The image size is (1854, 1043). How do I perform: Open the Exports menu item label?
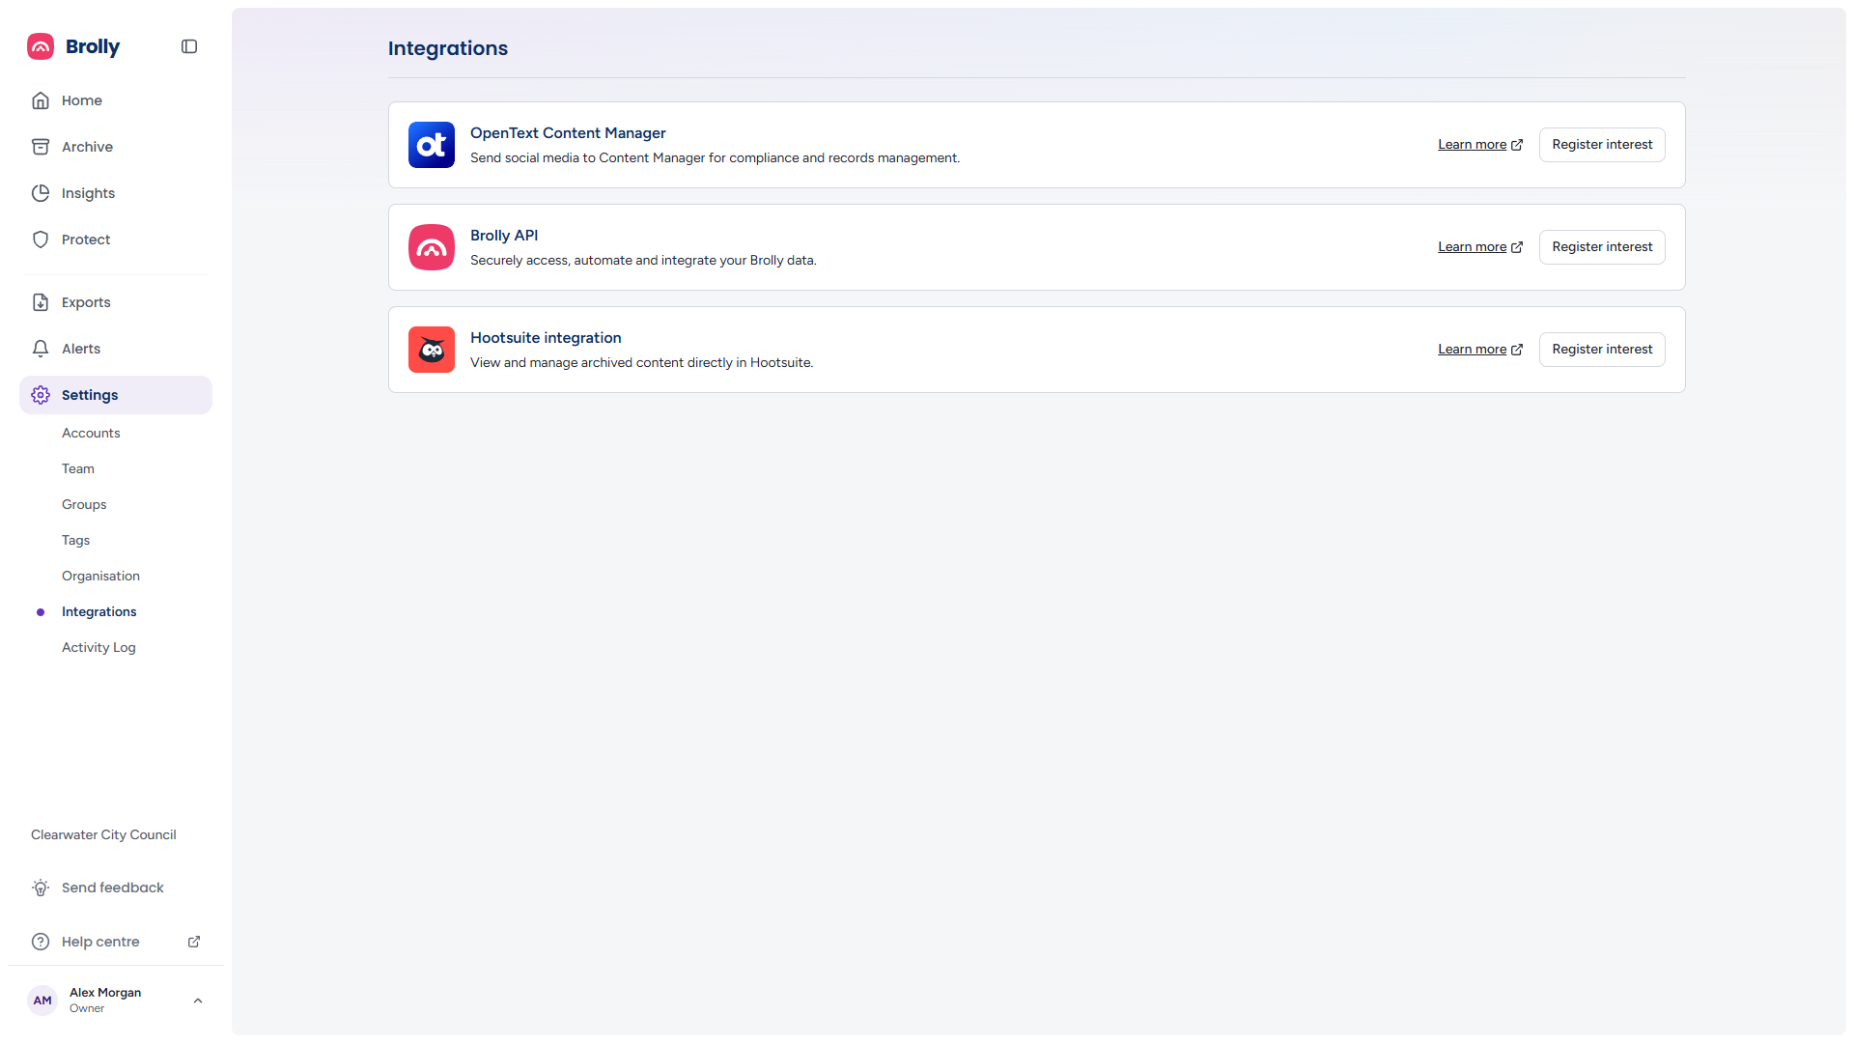coord(86,302)
